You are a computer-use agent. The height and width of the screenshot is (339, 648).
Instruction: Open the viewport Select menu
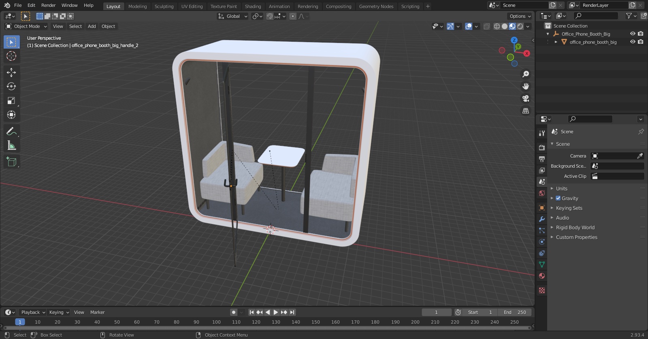[75, 26]
